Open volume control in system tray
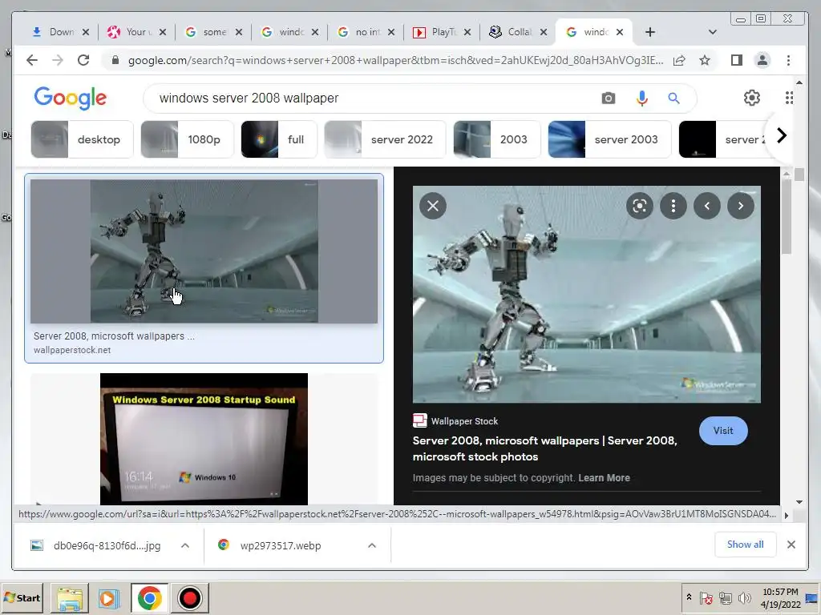This screenshot has height=615, width=821. [x=744, y=597]
